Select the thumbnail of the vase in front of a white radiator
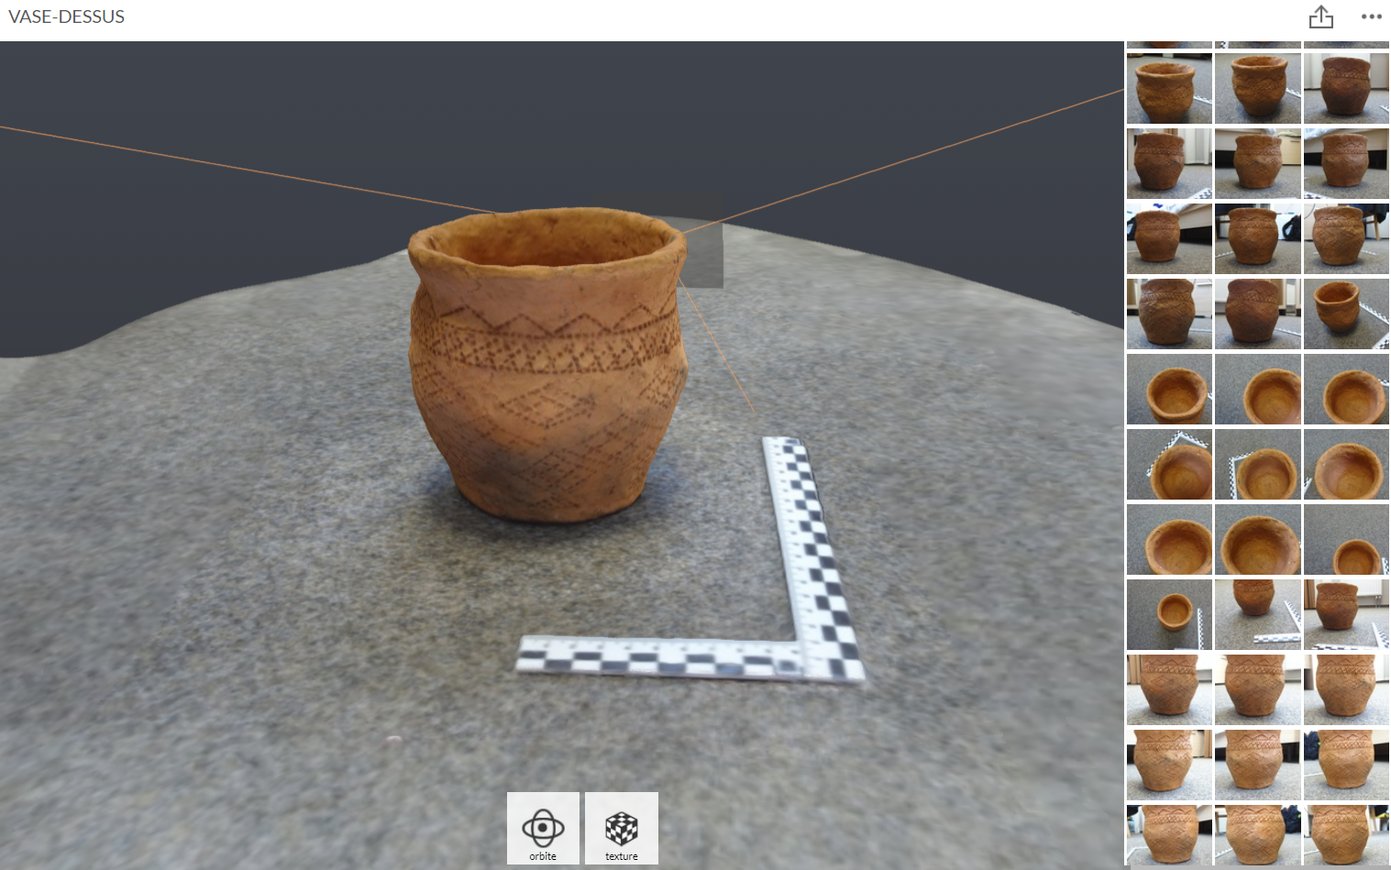1391x870 pixels. pyautogui.click(x=1345, y=614)
